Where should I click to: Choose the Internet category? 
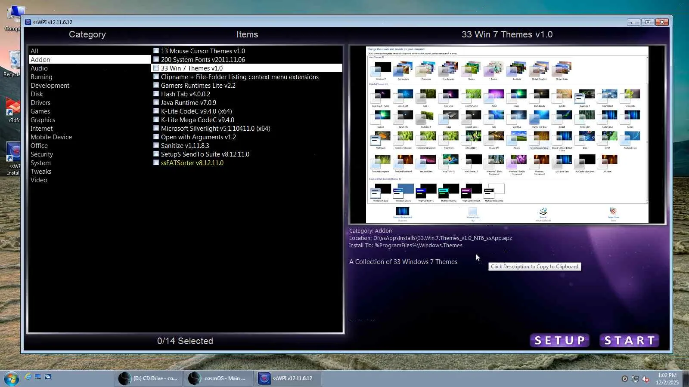[90, 129]
